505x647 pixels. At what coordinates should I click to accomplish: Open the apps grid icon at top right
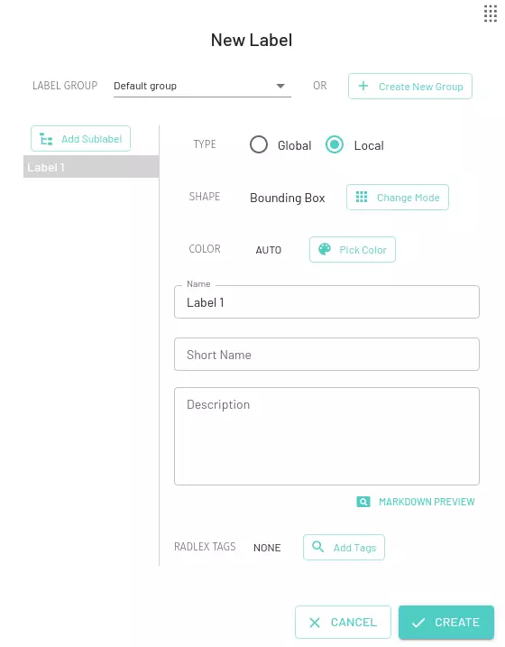491,14
